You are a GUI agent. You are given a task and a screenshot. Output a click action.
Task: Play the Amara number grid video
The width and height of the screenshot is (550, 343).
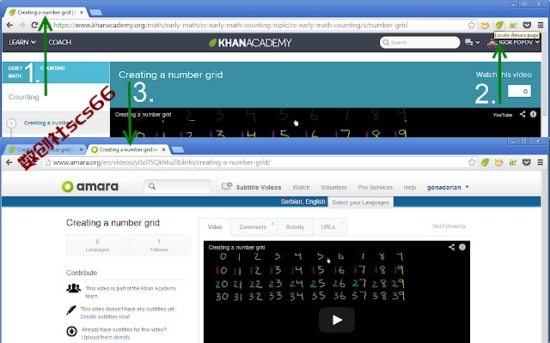tap(337, 320)
